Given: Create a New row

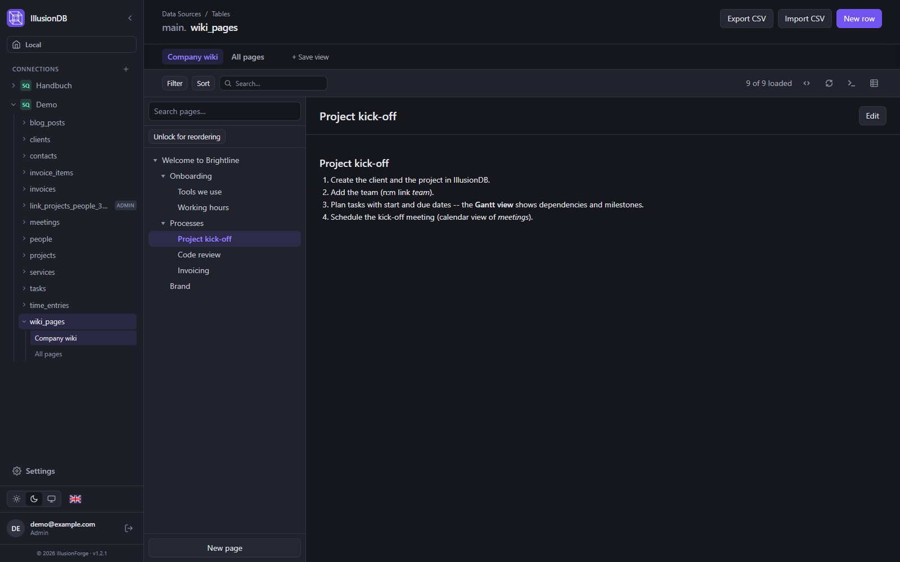Looking at the screenshot, I should 859,19.
